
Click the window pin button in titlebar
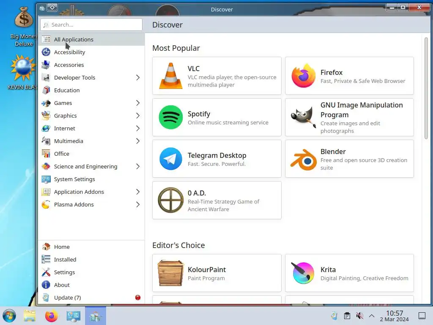(x=52, y=8)
